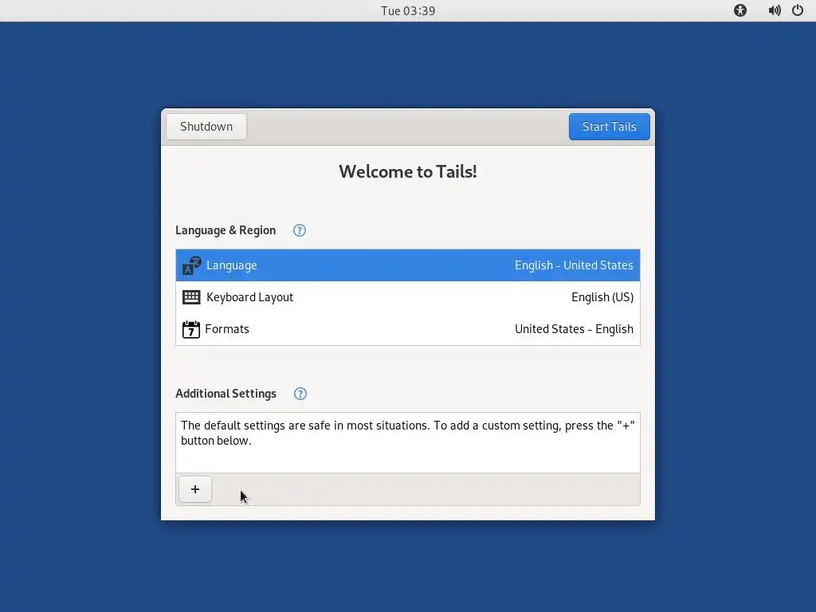This screenshot has width=816, height=612.
Task: Open power menu in top bar
Action: (x=797, y=10)
